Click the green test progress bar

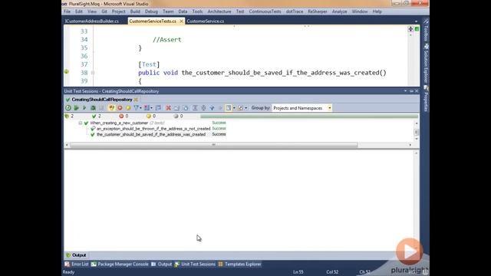(x=309, y=117)
